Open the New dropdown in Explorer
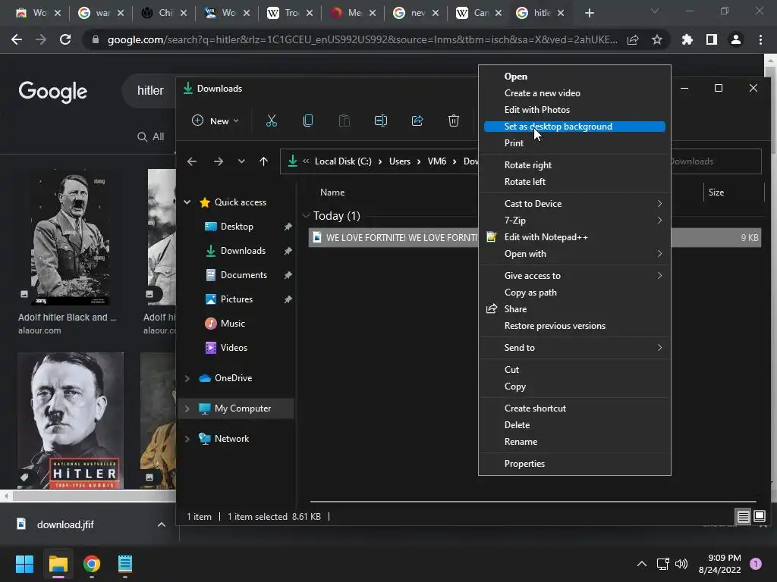777x582 pixels. (215, 120)
